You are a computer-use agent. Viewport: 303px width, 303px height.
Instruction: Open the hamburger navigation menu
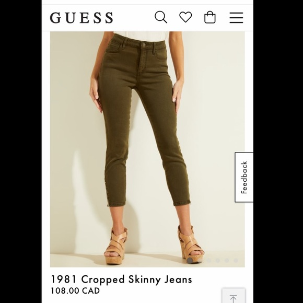click(236, 18)
